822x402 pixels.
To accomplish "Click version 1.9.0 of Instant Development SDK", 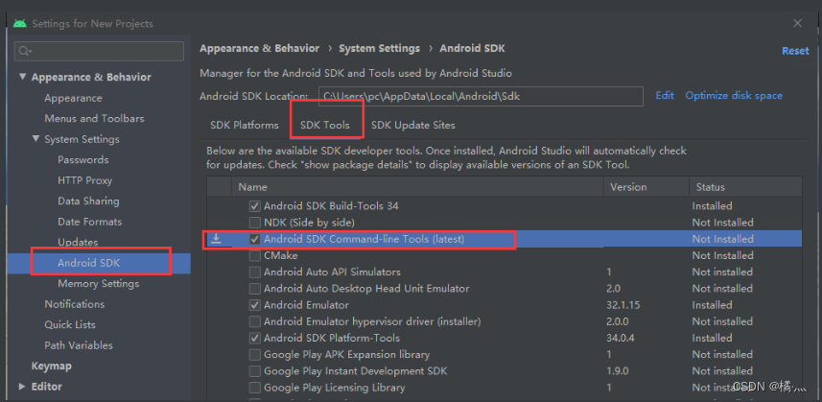I will point(618,371).
